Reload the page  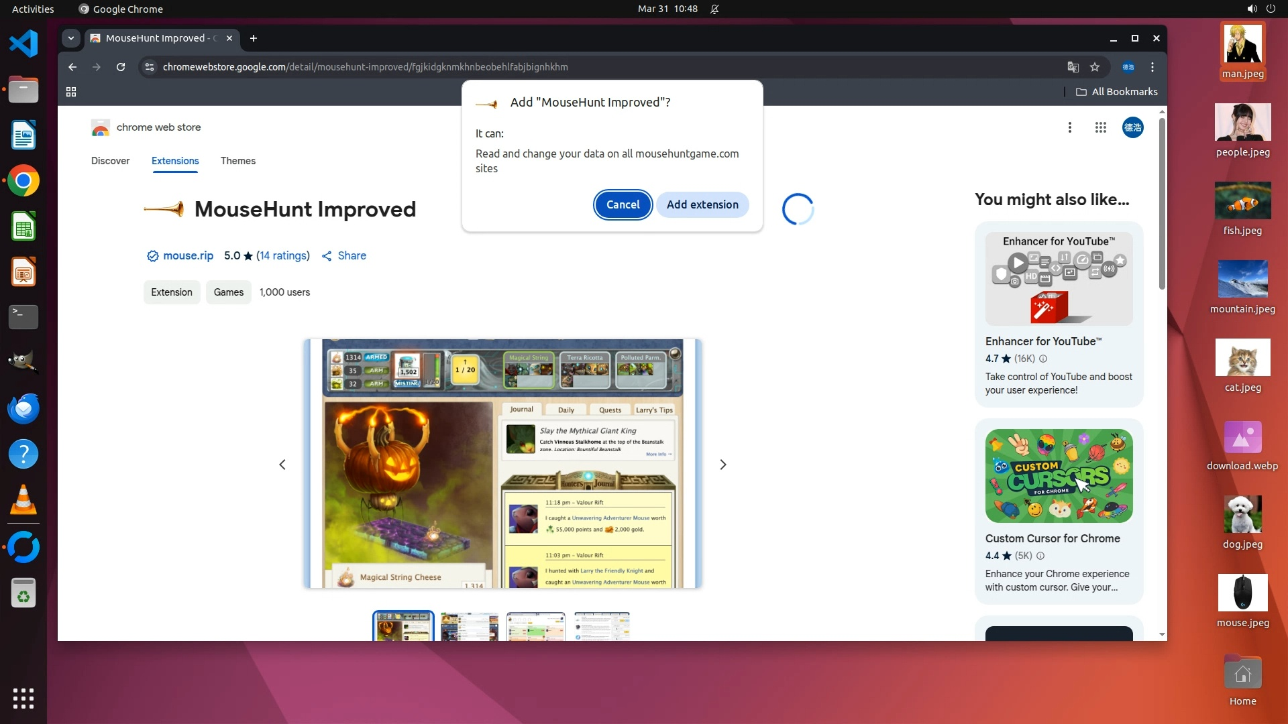pyautogui.click(x=121, y=67)
